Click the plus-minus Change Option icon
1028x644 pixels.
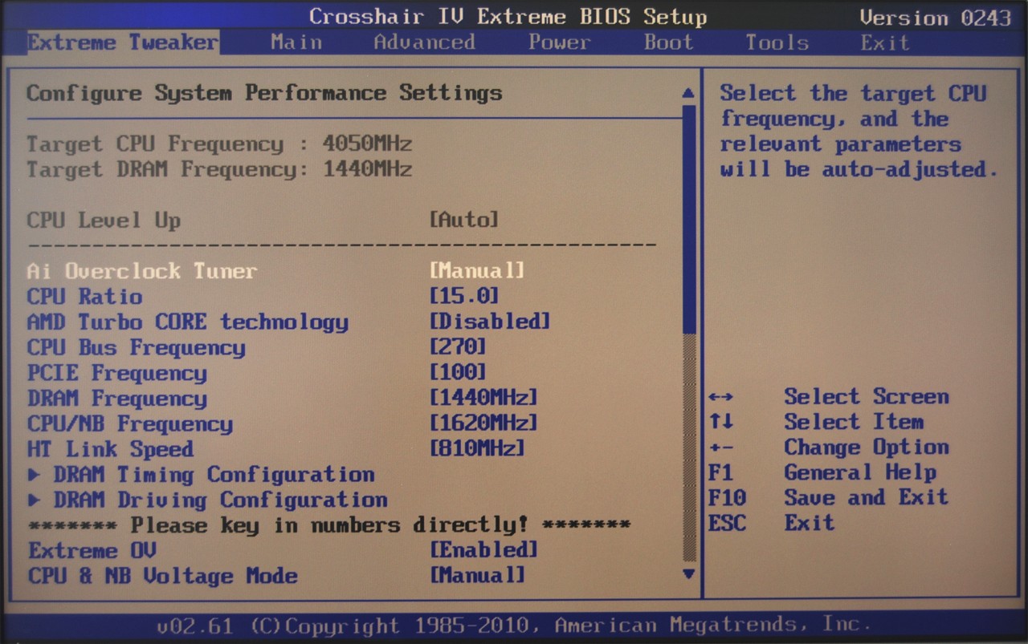[x=720, y=448]
